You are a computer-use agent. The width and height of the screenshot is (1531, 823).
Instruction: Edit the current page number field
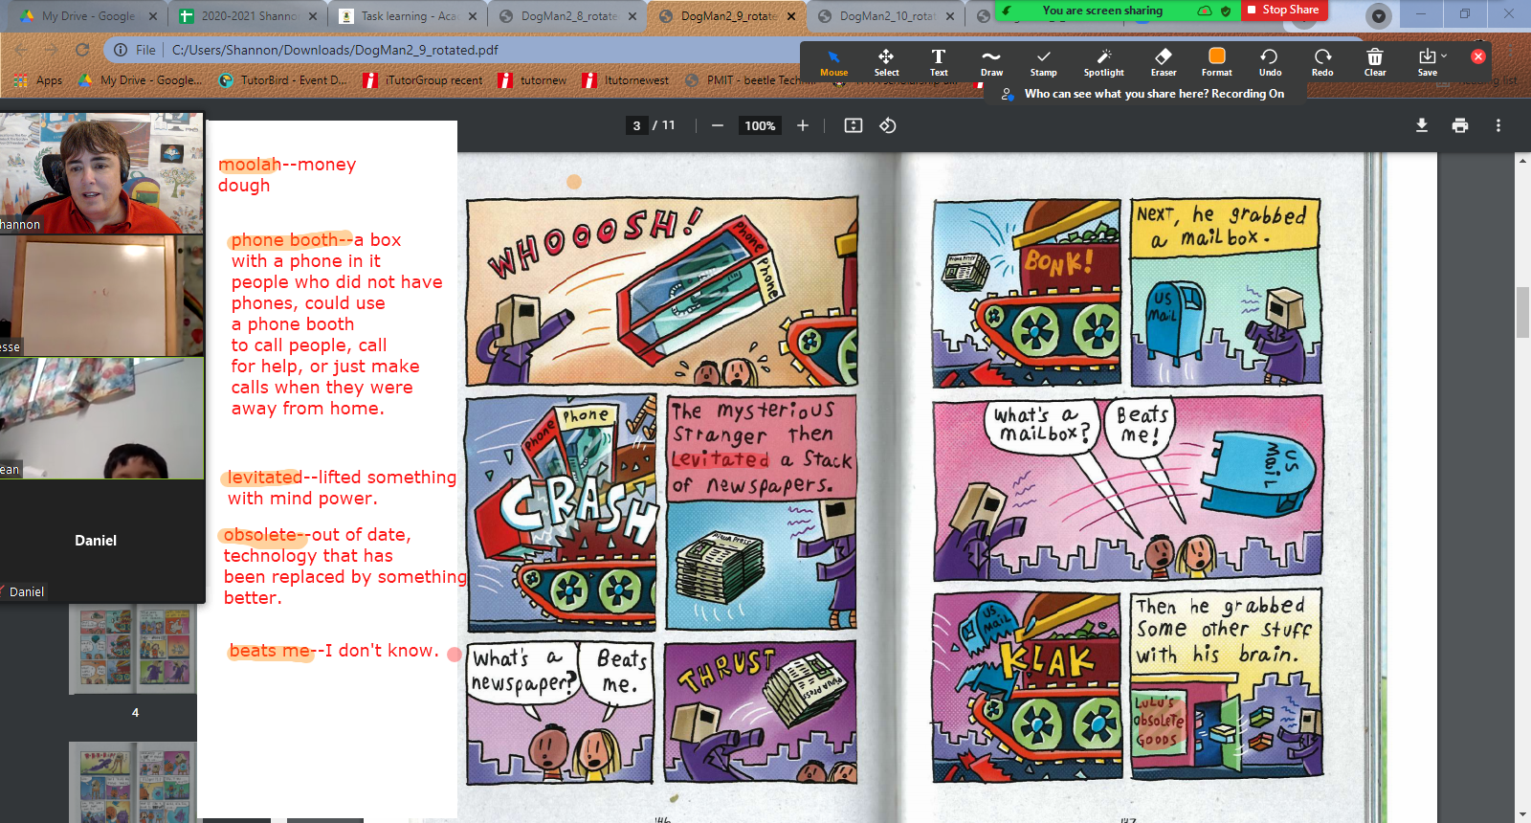click(636, 125)
